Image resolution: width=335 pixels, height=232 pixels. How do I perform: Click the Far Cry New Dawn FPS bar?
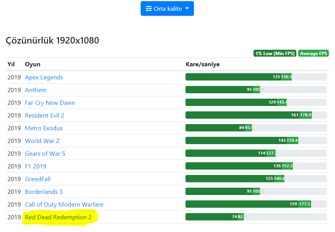[x=256, y=103]
